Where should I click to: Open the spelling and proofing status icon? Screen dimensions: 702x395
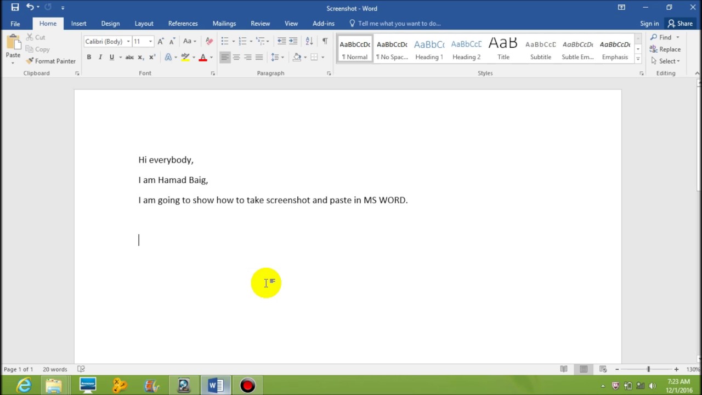(81, 369)
